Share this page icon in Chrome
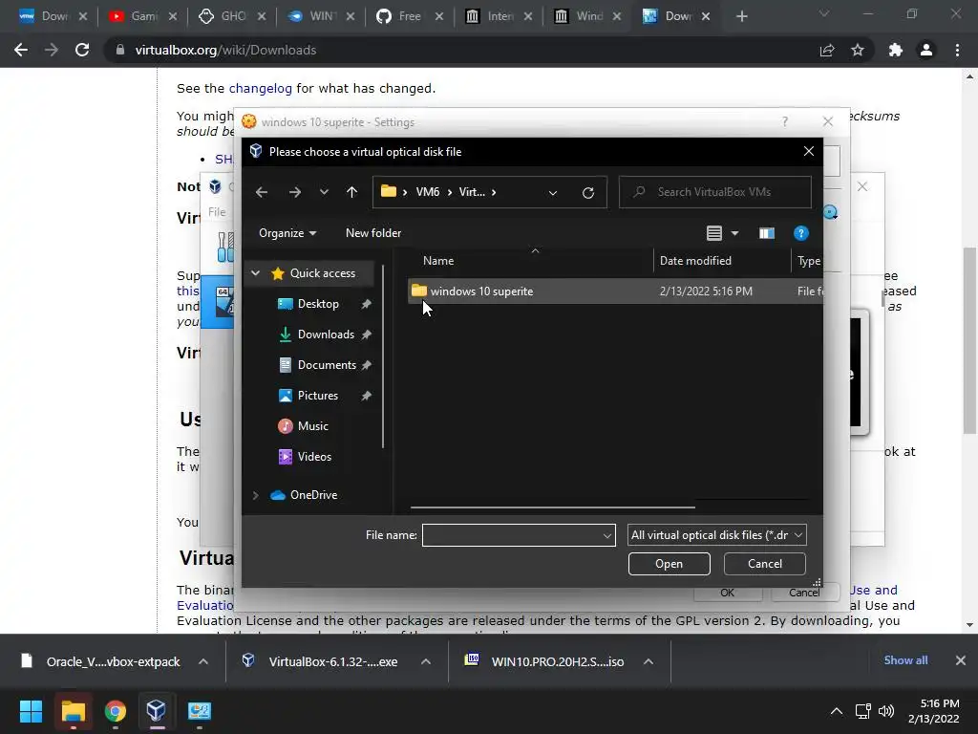Image resolution: width=978 pixels, height=734 pixels. (827, 50)
